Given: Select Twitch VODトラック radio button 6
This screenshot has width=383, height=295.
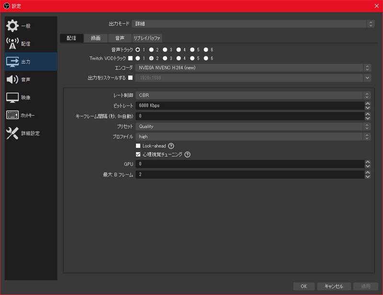Looking at the screenshot, I should tap(206, 58).
